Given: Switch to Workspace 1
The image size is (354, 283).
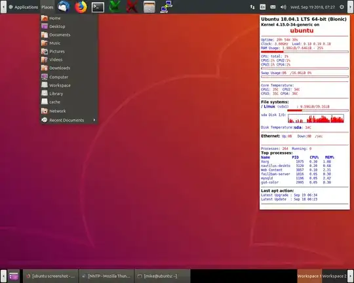Looking at the screenshot, I should (x=309, y=276).
